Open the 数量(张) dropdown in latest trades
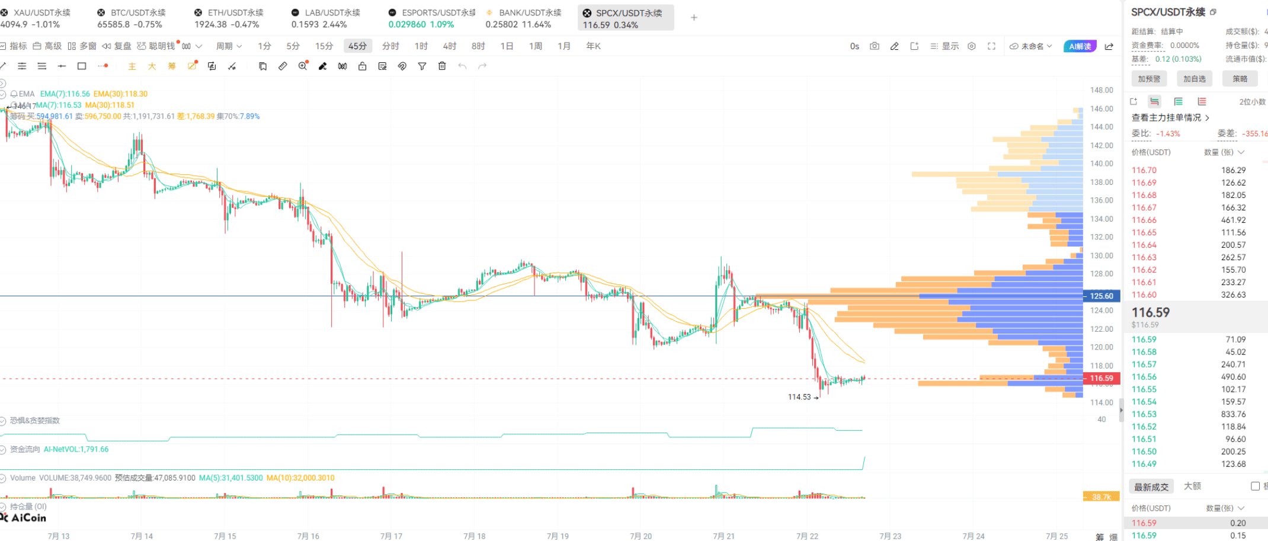The image size is (1268, 541). (1225, 508)
